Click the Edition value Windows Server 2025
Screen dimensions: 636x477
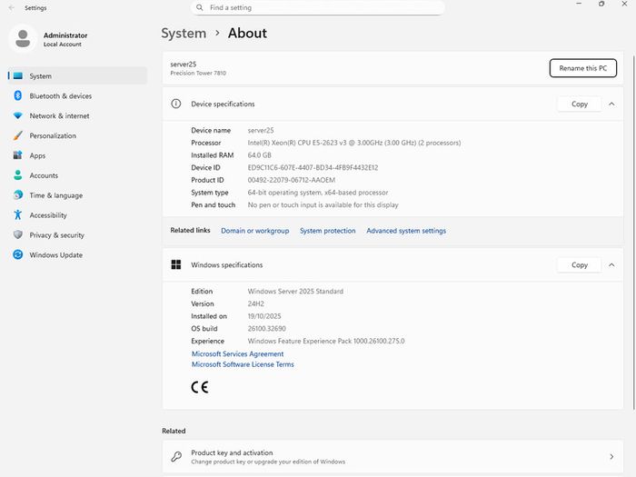pos(295,292)
